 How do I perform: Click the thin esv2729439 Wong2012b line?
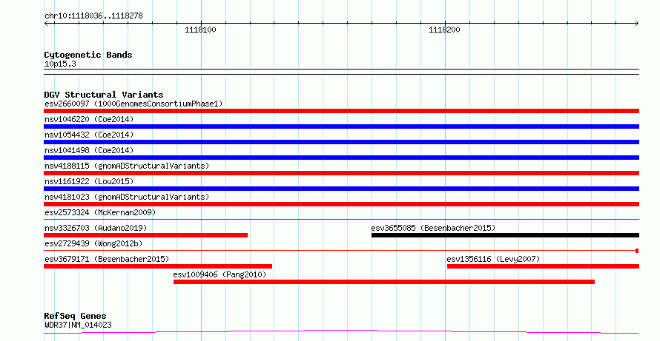(x=341, y=251)
